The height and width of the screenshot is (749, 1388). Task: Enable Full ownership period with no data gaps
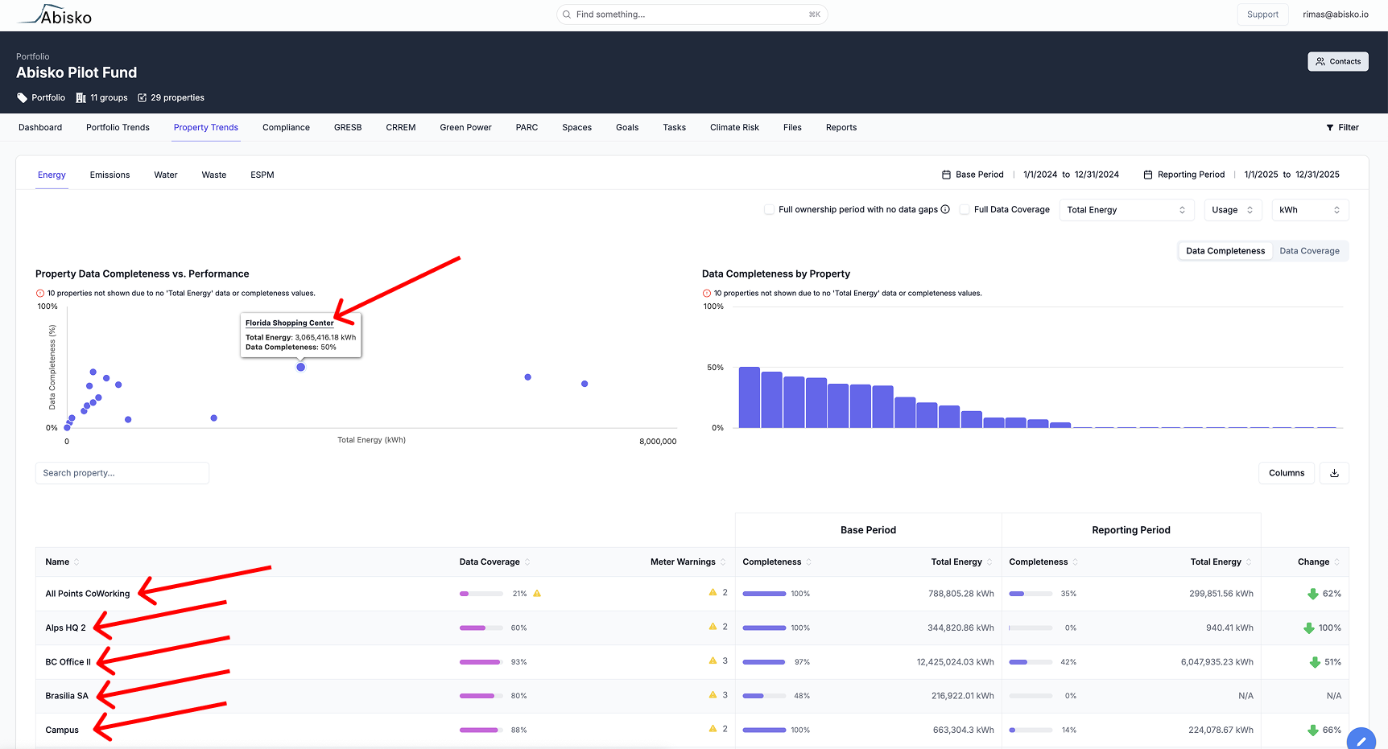(x=769, y=209)
